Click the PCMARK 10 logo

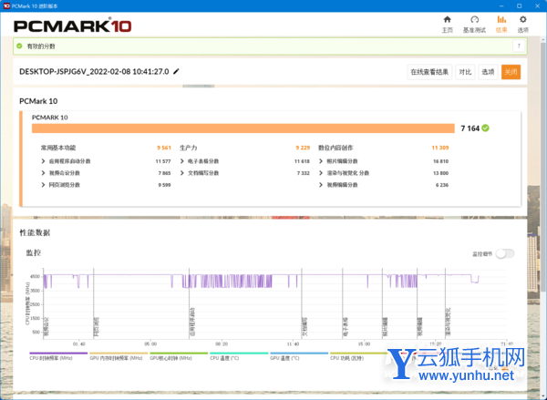(x=73, y=26)
